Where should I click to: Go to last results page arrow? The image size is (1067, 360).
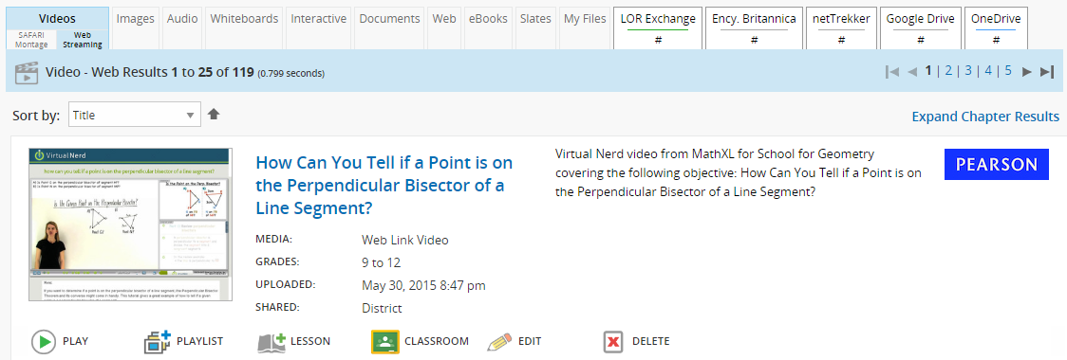[1047, 71]
